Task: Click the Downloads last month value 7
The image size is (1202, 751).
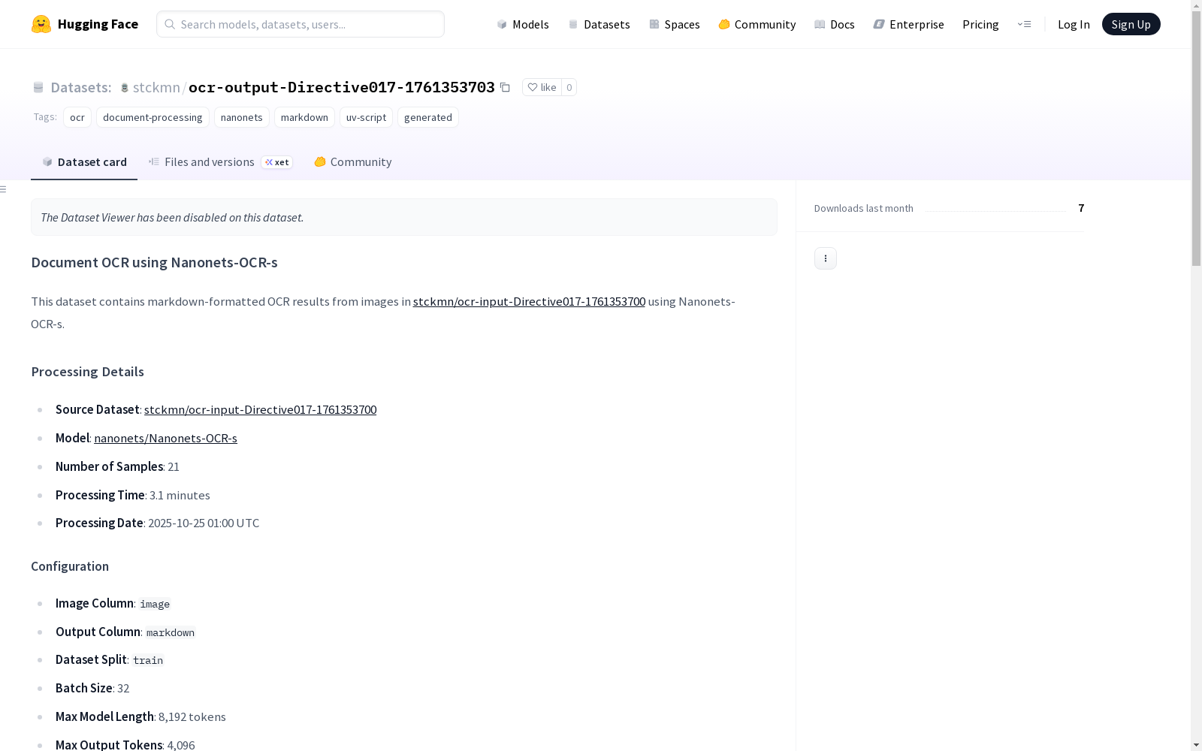Action: [1081, 208]
